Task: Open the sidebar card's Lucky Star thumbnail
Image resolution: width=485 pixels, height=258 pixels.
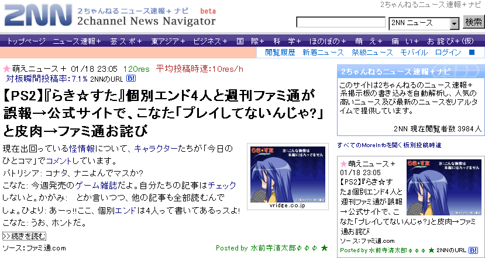Action: coord(444,187)
